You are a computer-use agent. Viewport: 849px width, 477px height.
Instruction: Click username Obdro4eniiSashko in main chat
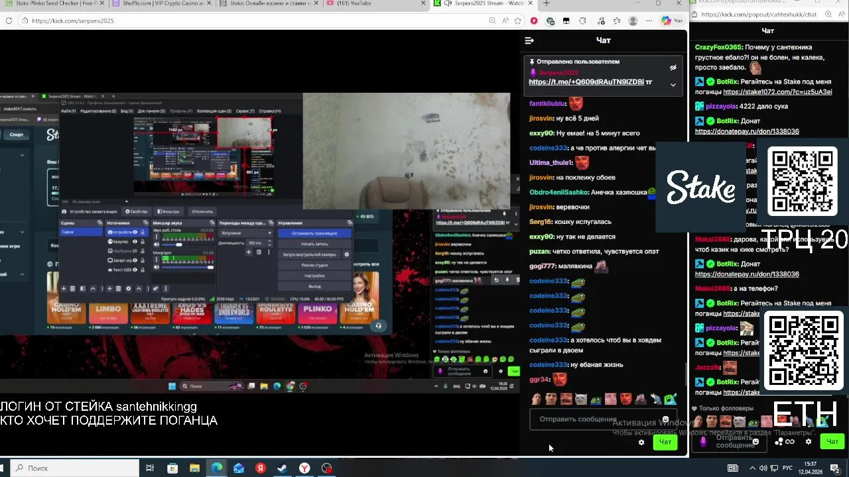[x=558, y=192]
